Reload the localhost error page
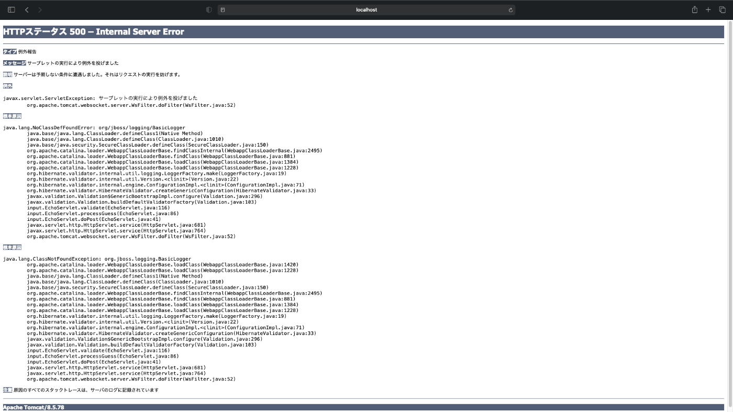This screenshot has width=733, height=412. coord(510,9)
